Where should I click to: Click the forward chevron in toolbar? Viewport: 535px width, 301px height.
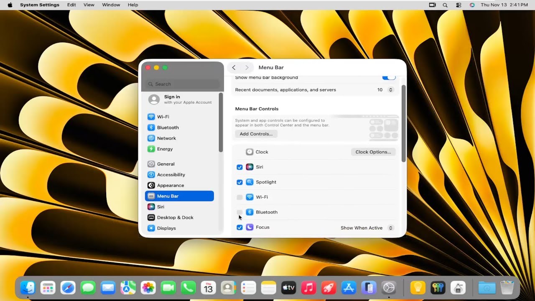point(247,67)
